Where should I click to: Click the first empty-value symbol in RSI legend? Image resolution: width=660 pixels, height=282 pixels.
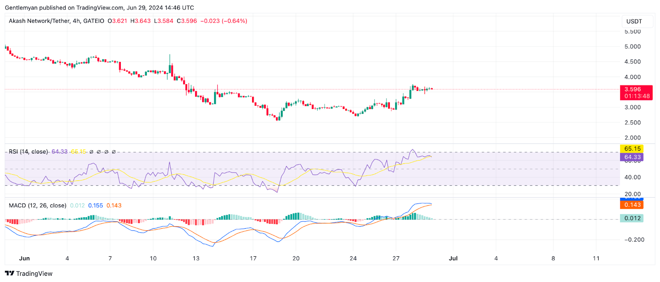pos(91,152)
